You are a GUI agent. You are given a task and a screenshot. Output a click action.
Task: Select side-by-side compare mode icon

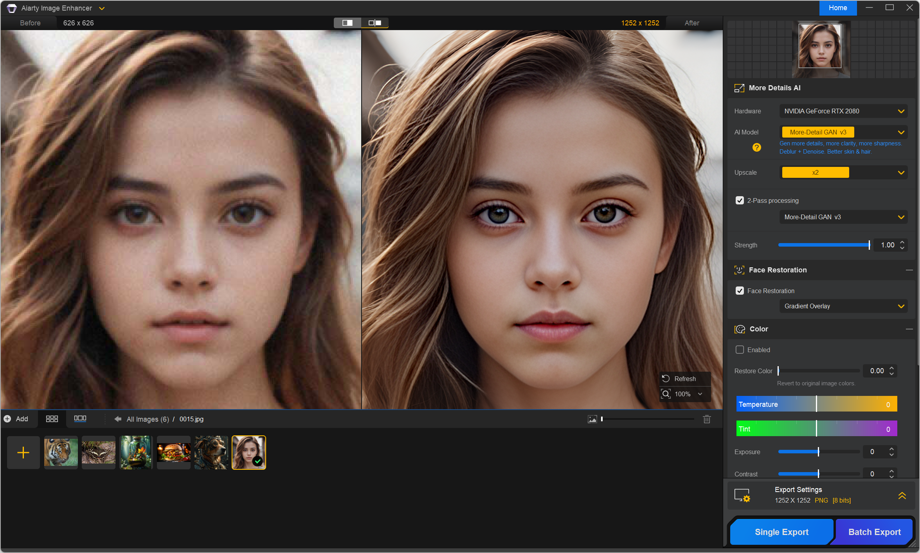(374, 23)
